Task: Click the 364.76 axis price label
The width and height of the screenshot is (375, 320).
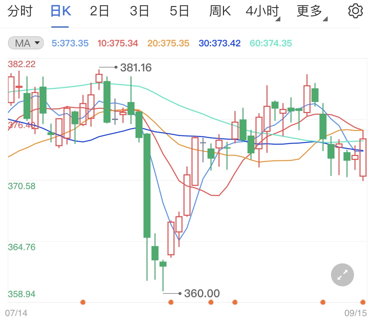Action: coord(22,247)
